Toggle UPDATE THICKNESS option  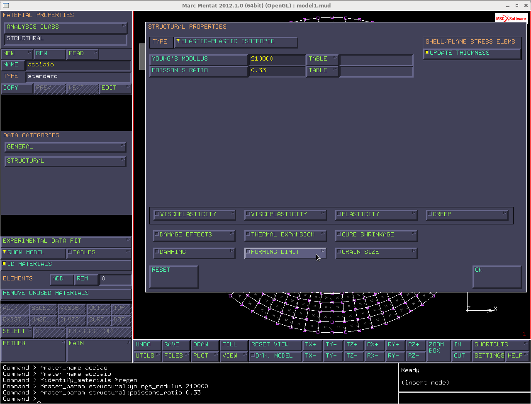pyautogui.click(x=472, y=54)
